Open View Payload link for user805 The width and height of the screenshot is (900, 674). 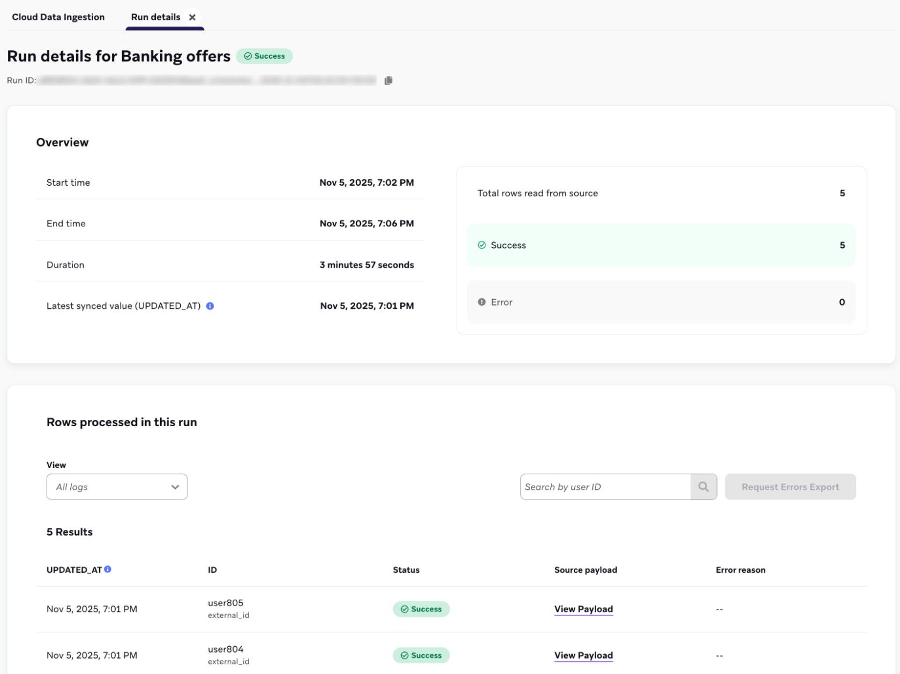pos(583,609)
